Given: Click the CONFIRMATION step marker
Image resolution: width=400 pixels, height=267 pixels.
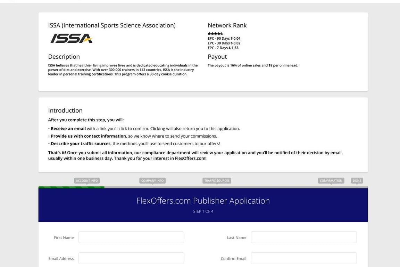Looking at the screenshot, I should (331, 180).
